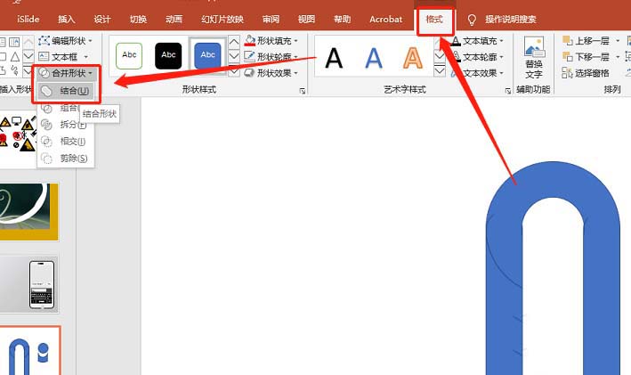Go to the 设计 tab
This screenshot has width=631, height=375.
coord(102,20)
